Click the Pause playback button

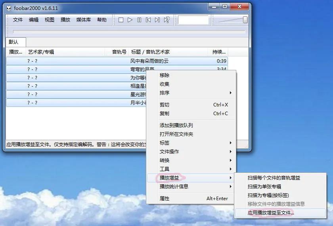[x=139, y=20]
